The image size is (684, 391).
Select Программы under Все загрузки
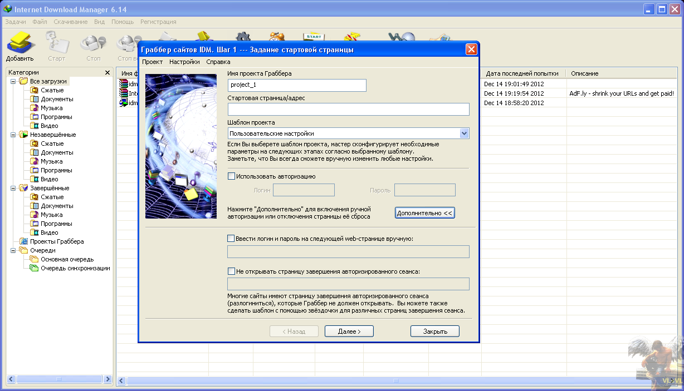pos(56,117)
